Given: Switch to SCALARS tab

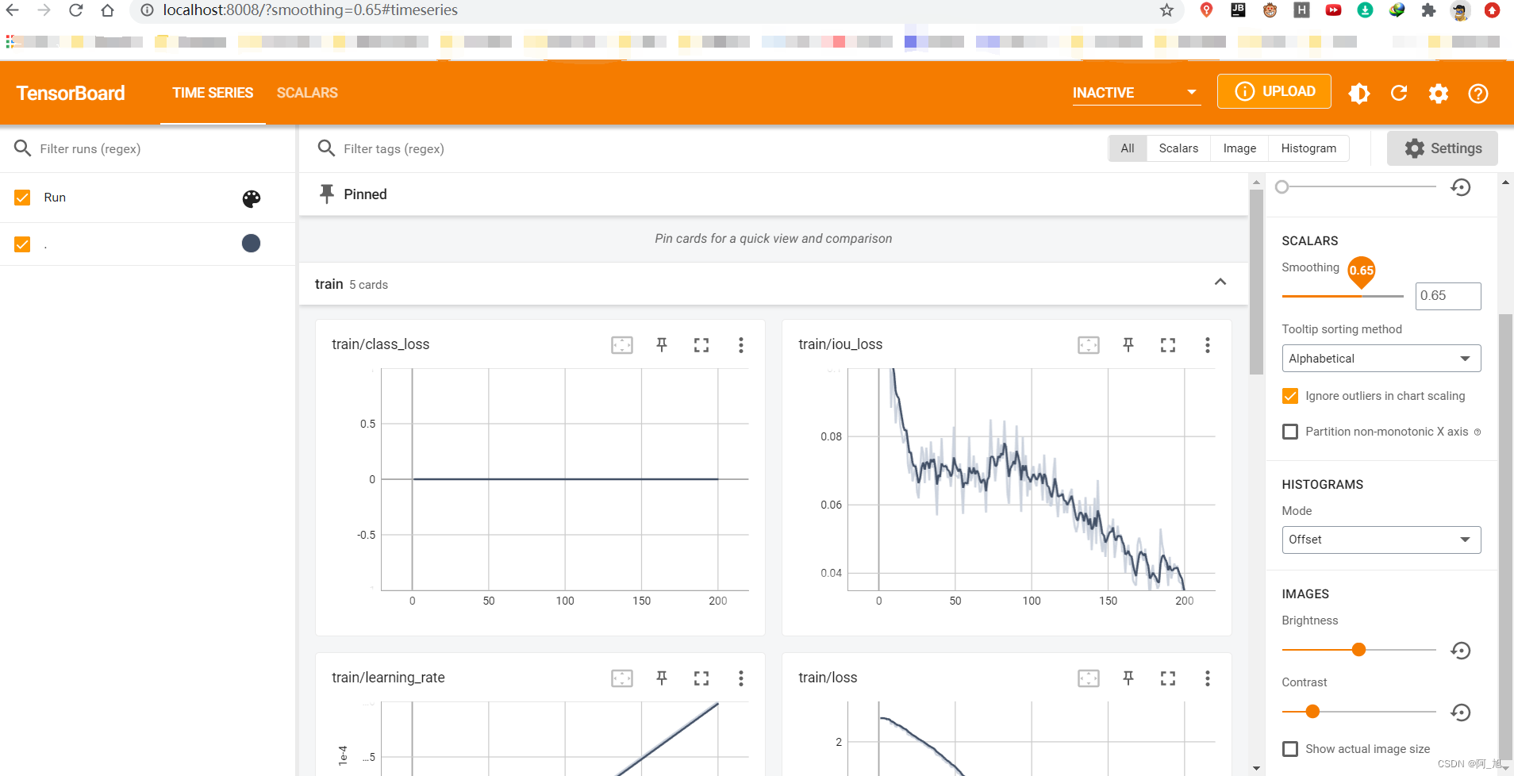Looking at the screenshot, I should pos(307,93).
